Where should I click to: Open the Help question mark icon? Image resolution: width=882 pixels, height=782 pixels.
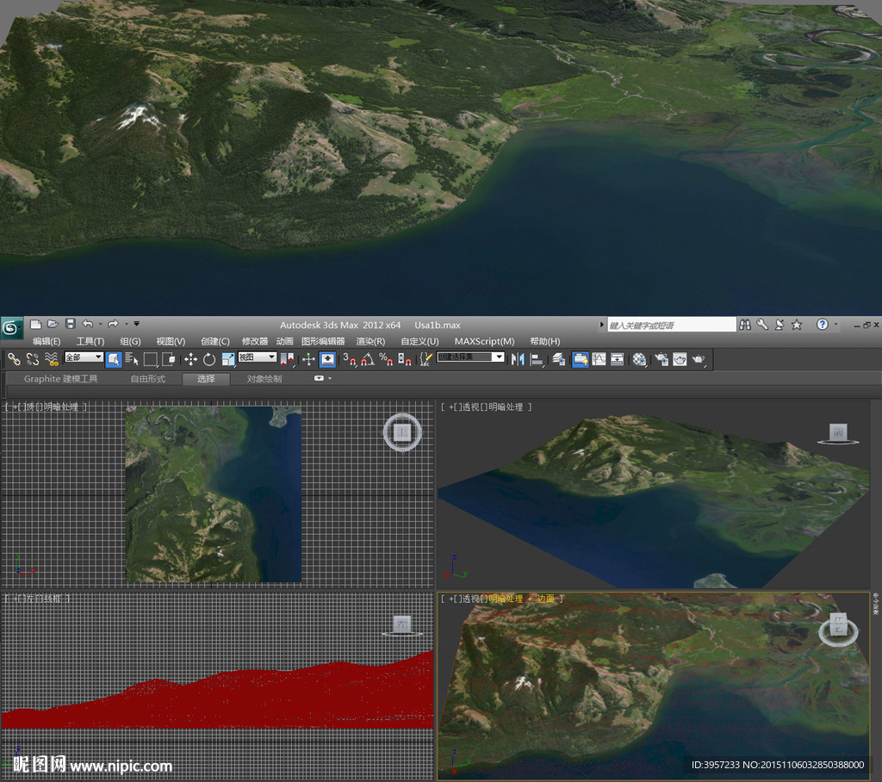point(823,324)
